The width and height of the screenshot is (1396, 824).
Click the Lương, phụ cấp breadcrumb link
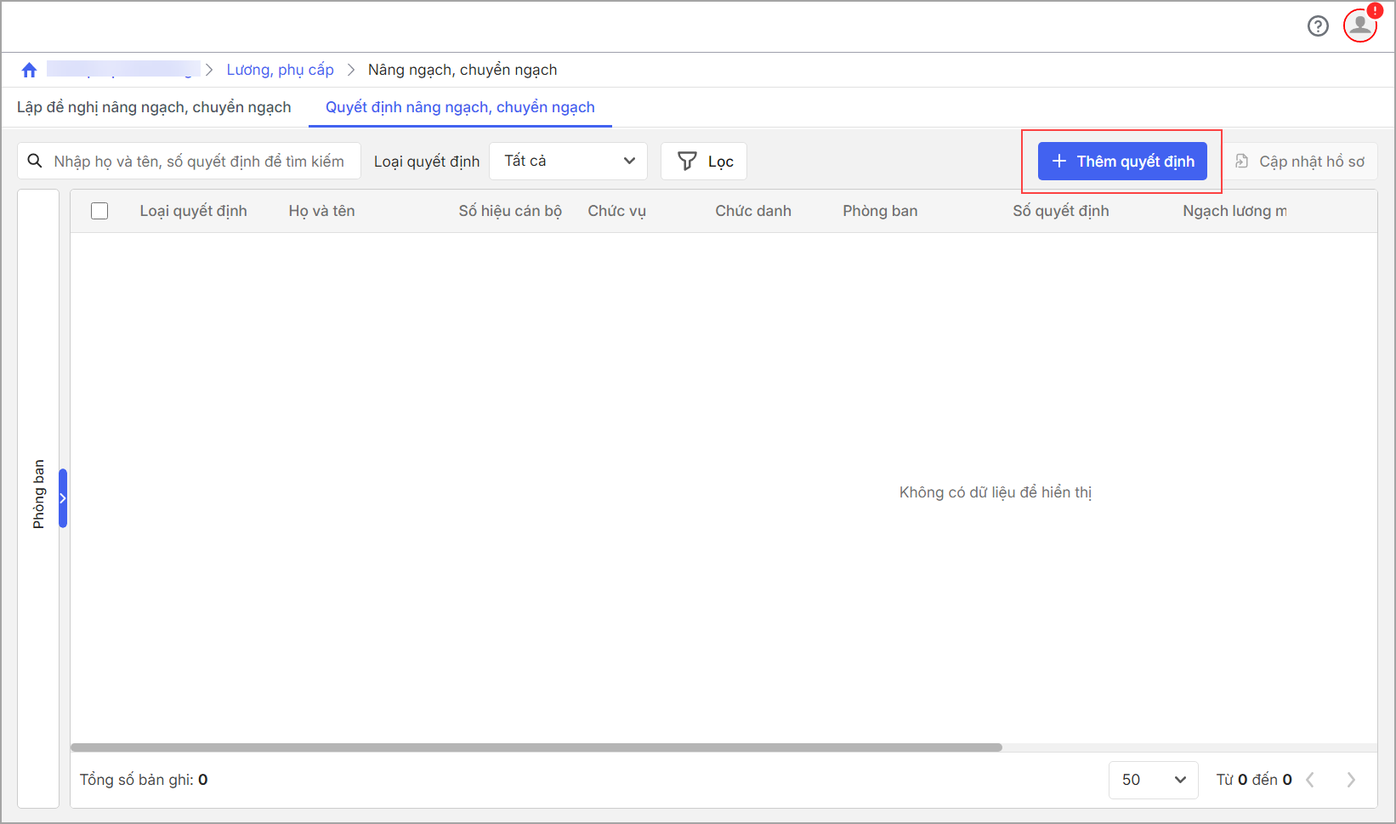point(280,70)
